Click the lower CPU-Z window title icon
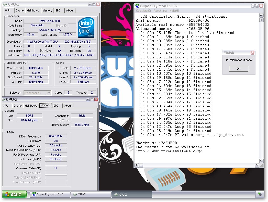268x202 pixels. coord(3,99)
